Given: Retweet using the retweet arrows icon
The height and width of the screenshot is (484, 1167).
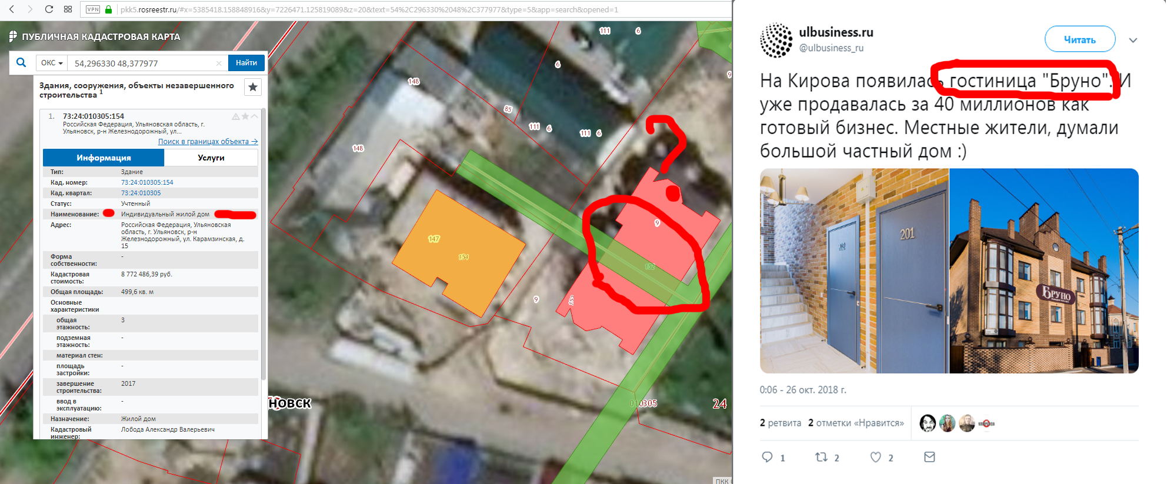Looking at the screenshot, I should (x=821, y=457).
